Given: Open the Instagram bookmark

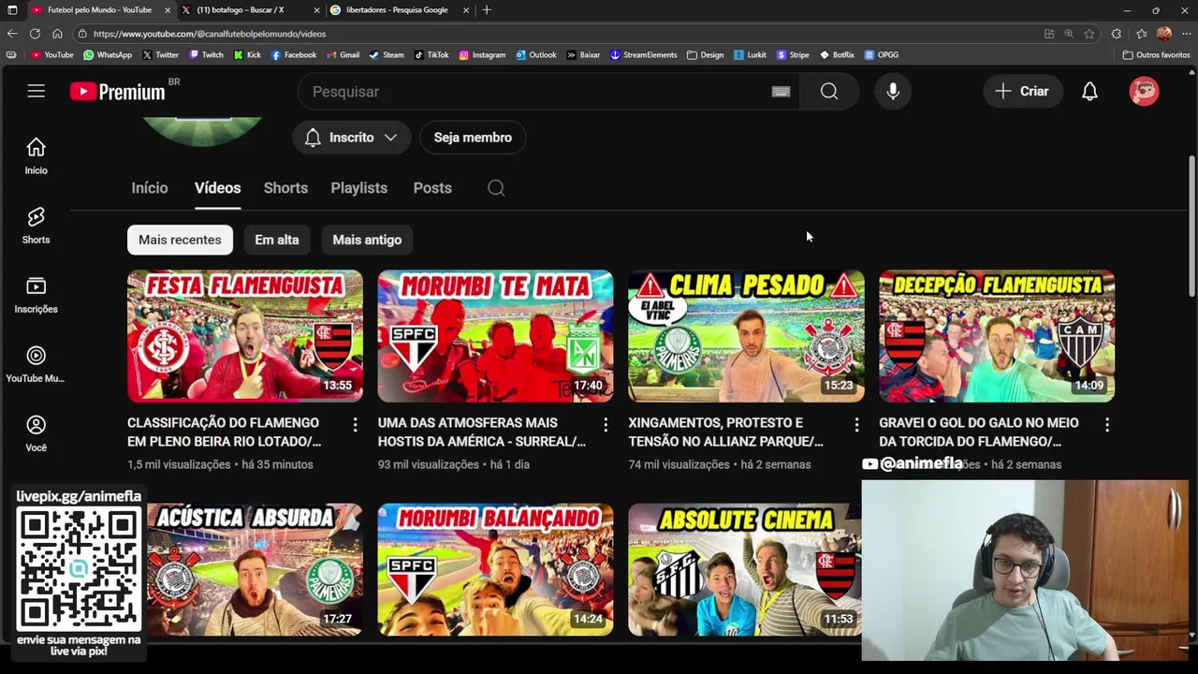Looking at the screenshot, I should pyautogui.click(x=482, y=55).
